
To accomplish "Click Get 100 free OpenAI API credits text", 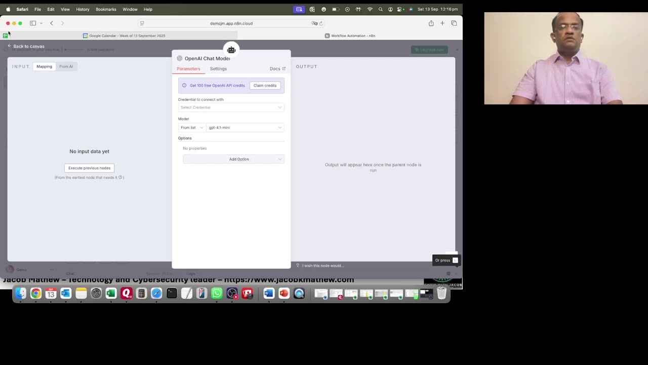I will pos(217,85).
